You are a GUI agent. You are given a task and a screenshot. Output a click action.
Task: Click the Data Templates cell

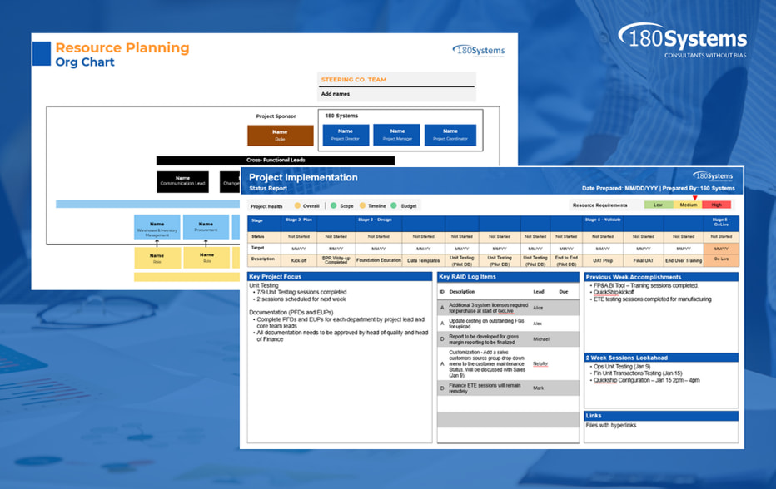423,260
